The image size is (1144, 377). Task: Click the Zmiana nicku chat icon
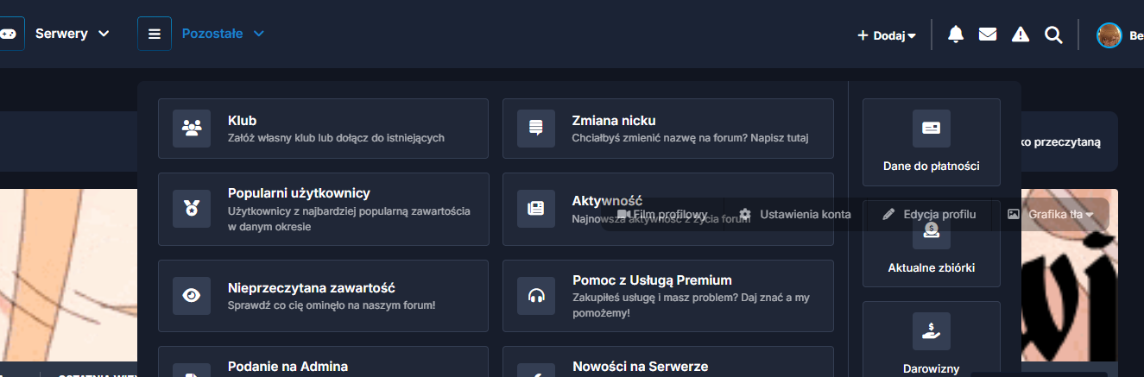click(x=536, y=129)
